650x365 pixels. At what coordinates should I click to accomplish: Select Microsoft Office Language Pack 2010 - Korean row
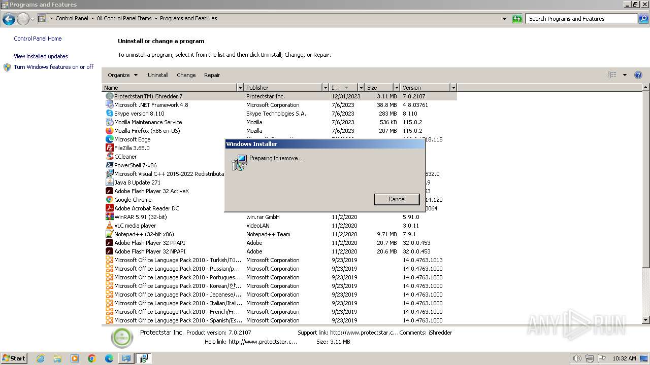click(x=279, y=286)
